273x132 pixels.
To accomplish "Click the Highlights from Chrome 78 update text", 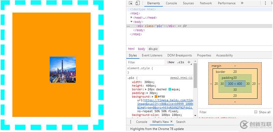I will 157,129.
